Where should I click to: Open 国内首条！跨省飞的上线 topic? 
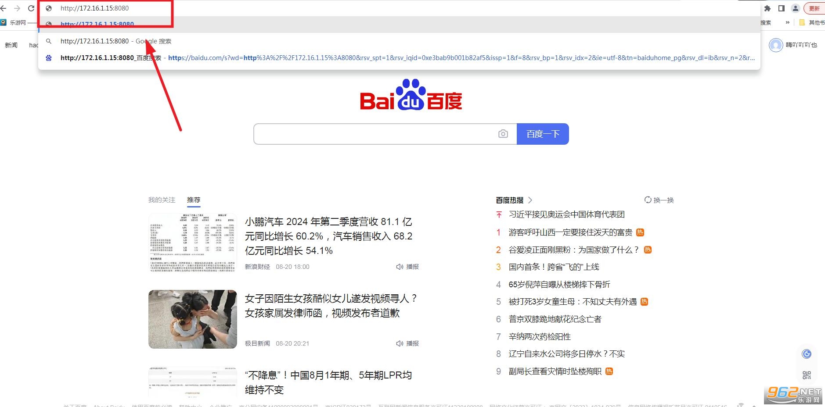click(554, 267)
